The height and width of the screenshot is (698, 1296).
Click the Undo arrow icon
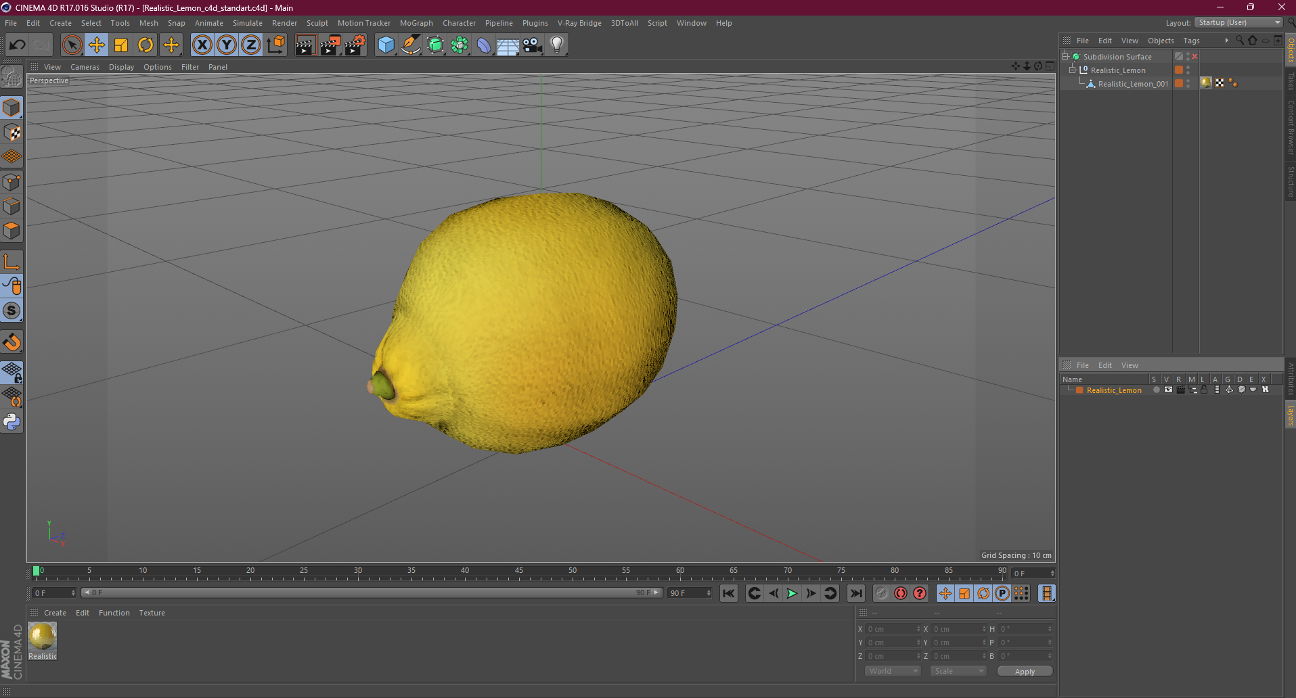click(17, 45)
